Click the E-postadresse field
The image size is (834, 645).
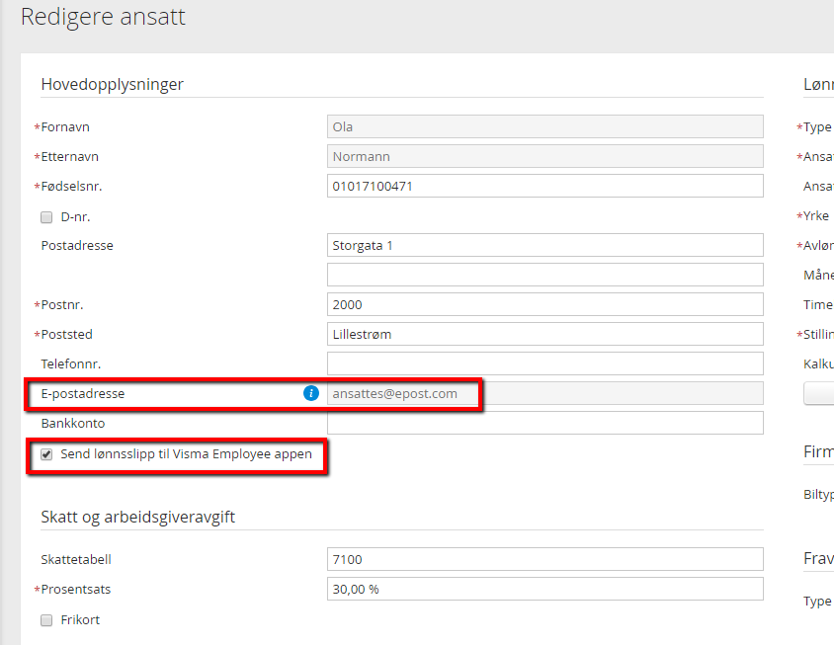point(544,393)
